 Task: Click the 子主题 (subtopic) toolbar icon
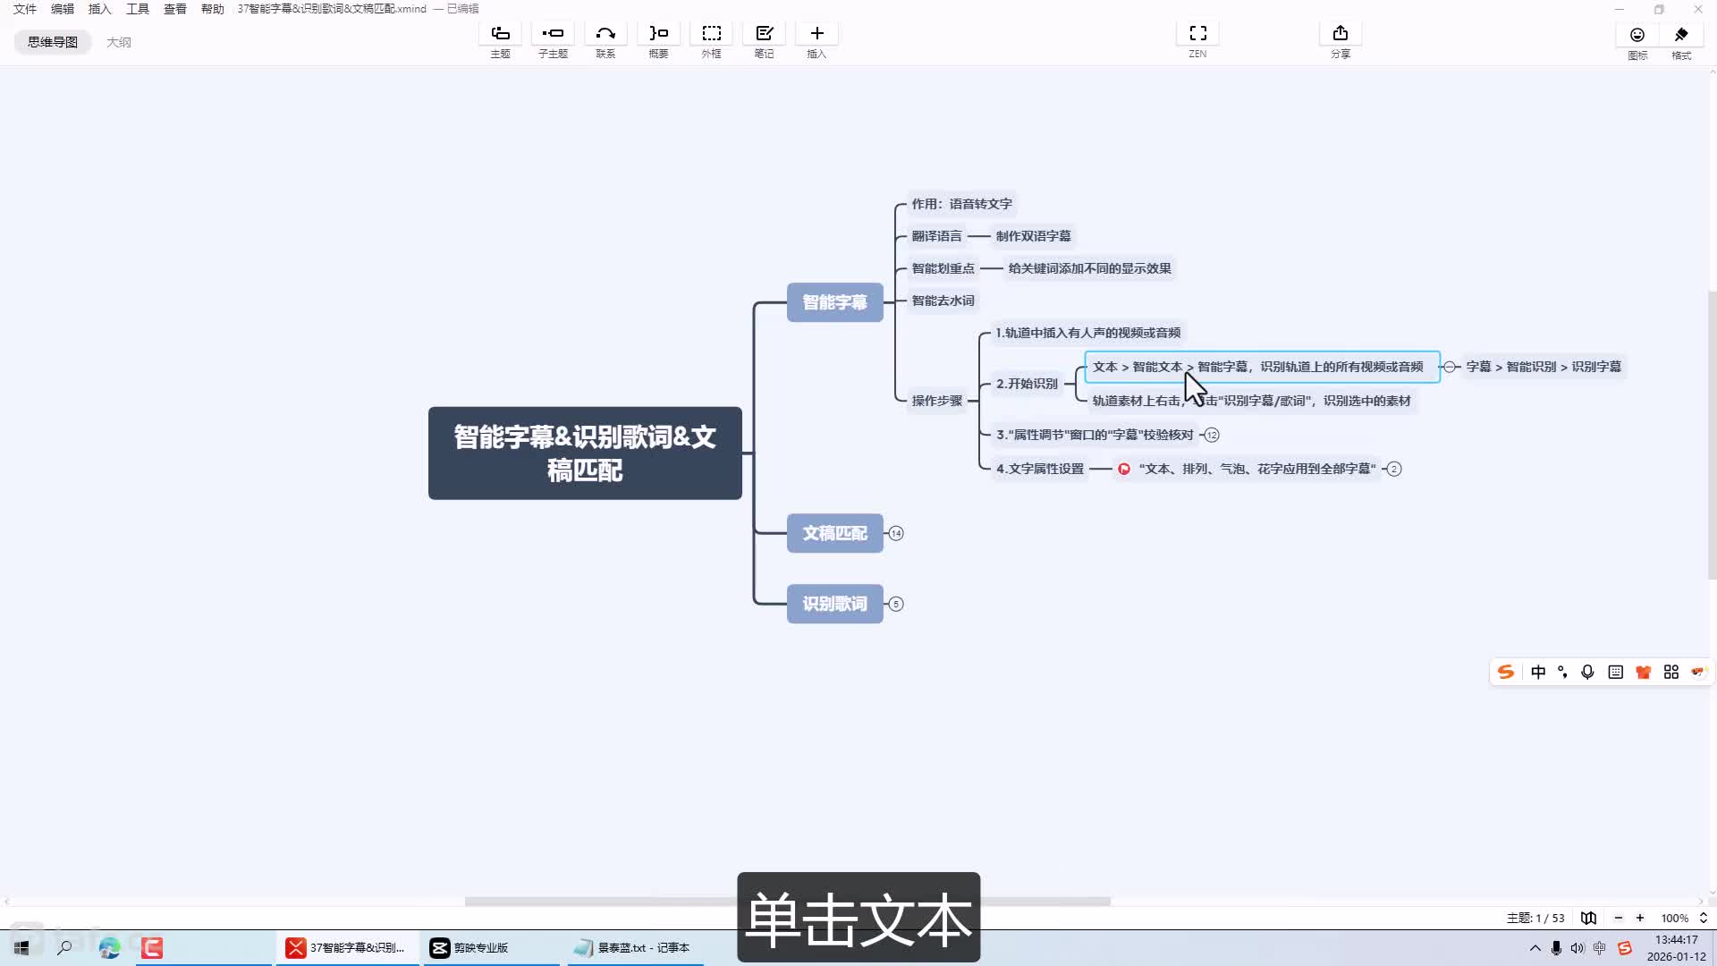(x=553, y=34)
